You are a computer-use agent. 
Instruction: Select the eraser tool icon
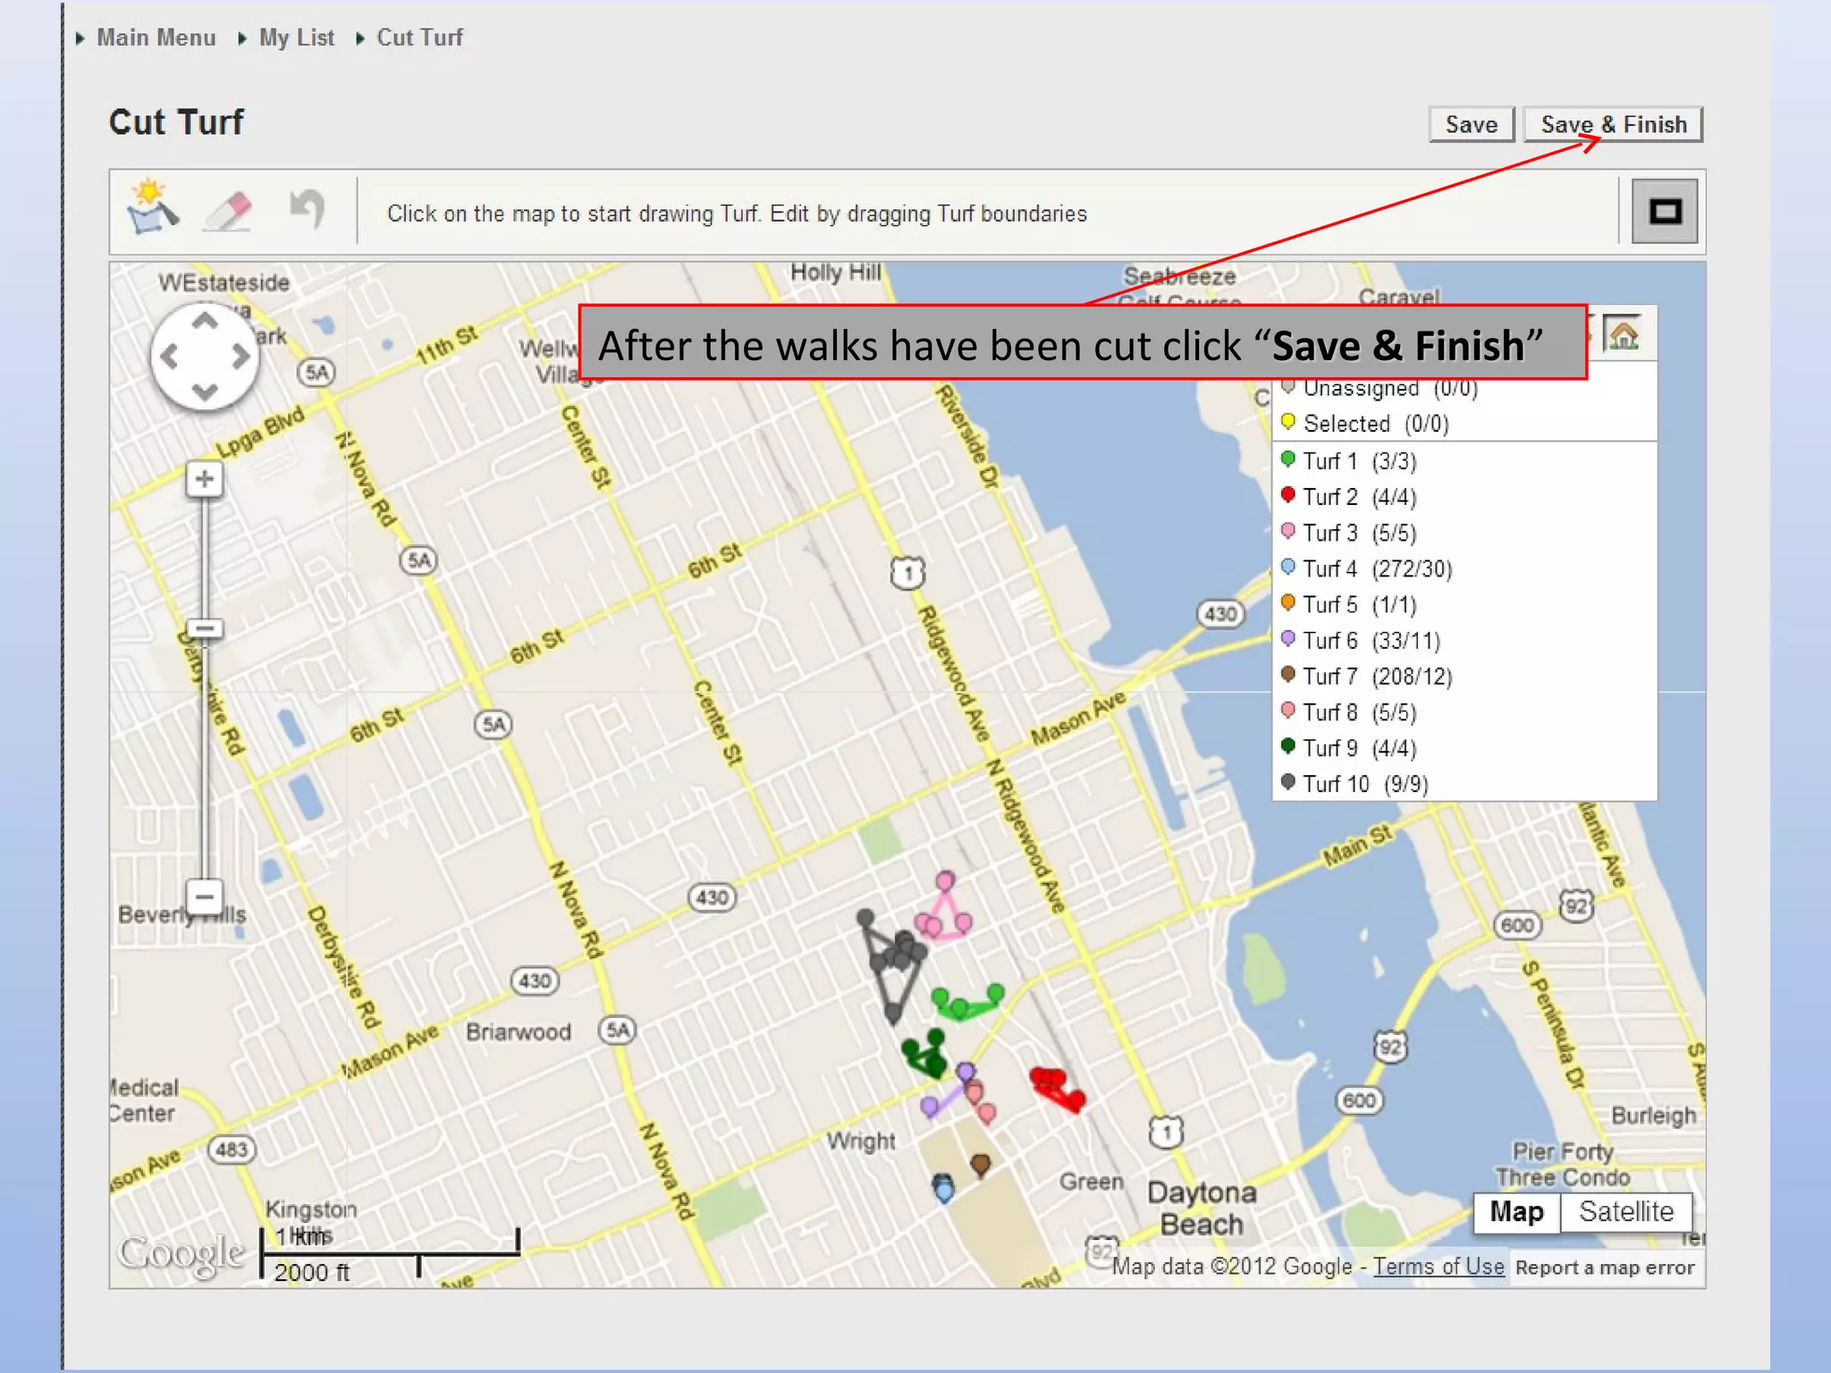(228, 212)
